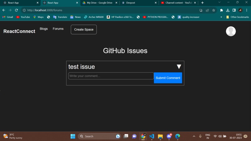
Task: Click the microphone tray icon
Action: click(x=200, y=136)
